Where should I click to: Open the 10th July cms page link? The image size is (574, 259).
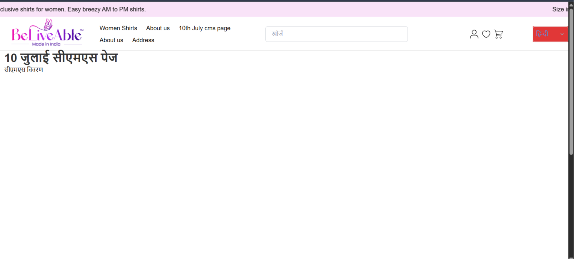204,28
